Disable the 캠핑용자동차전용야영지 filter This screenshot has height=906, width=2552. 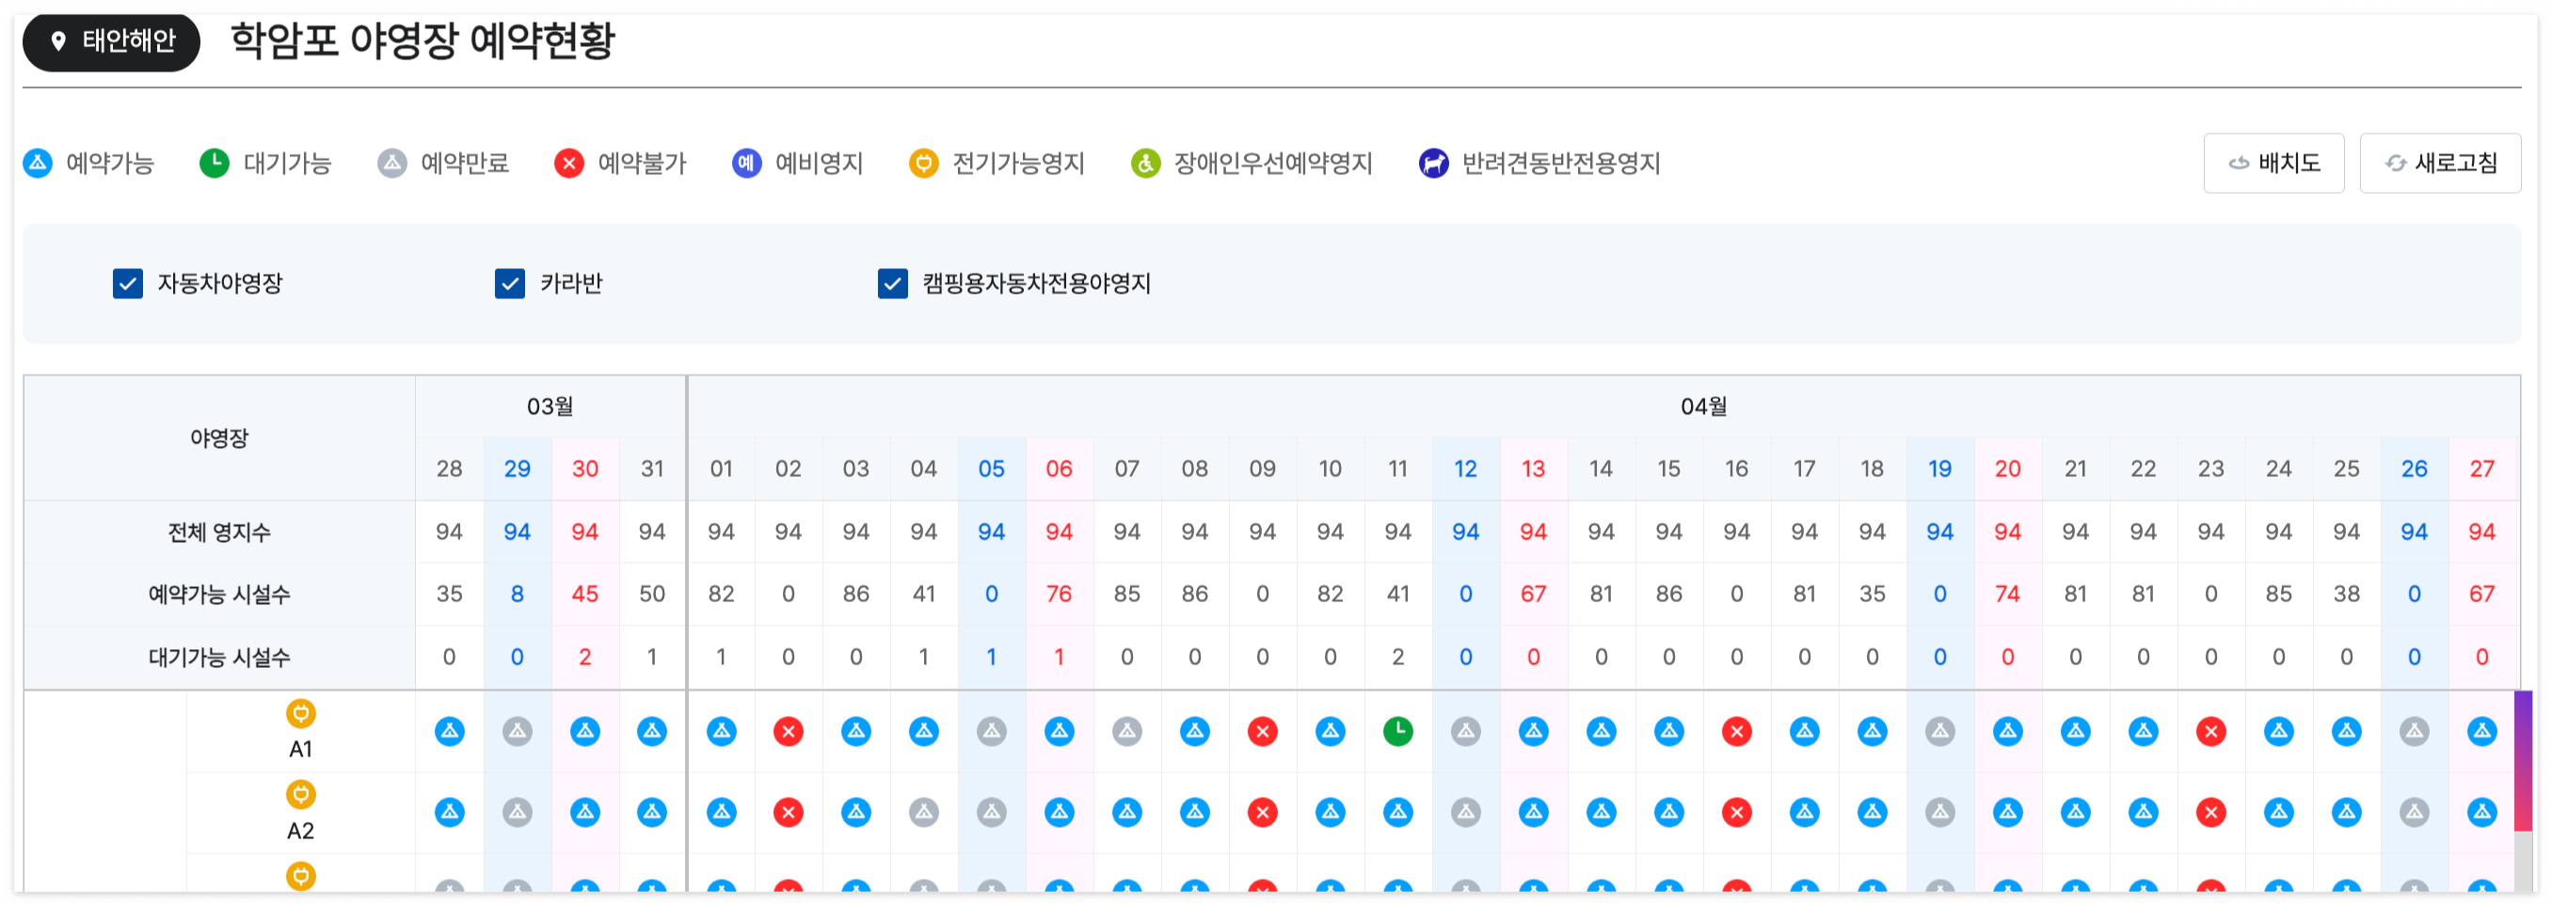coord(892,284)
